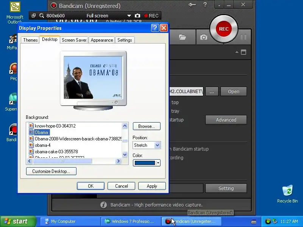Click the keyboard icon in the taskbar tray
The image size is (303, 227).
[x=254, y=222]
